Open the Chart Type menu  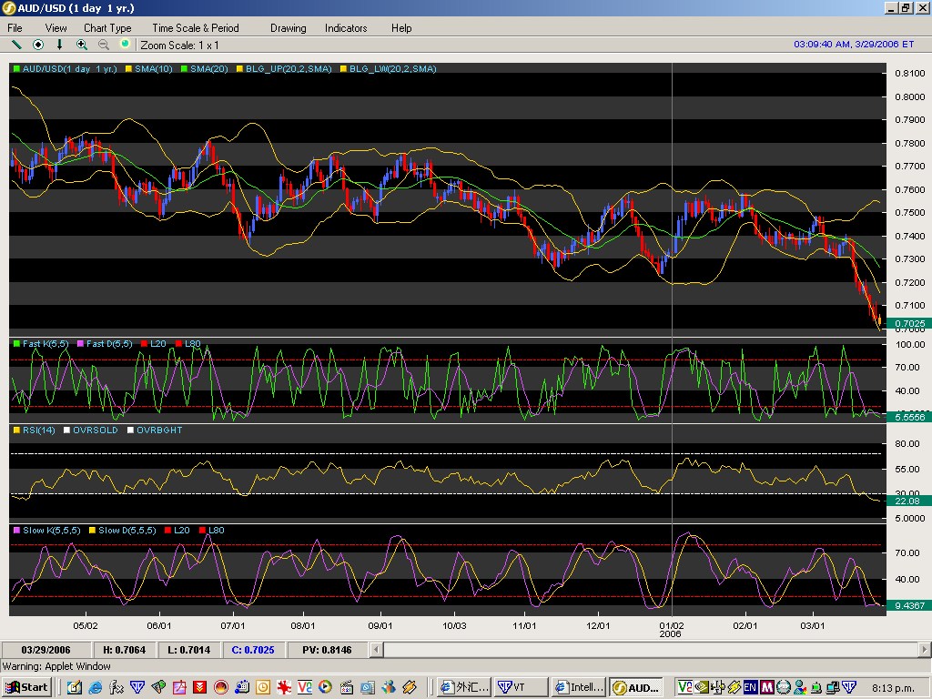(107, 28)
